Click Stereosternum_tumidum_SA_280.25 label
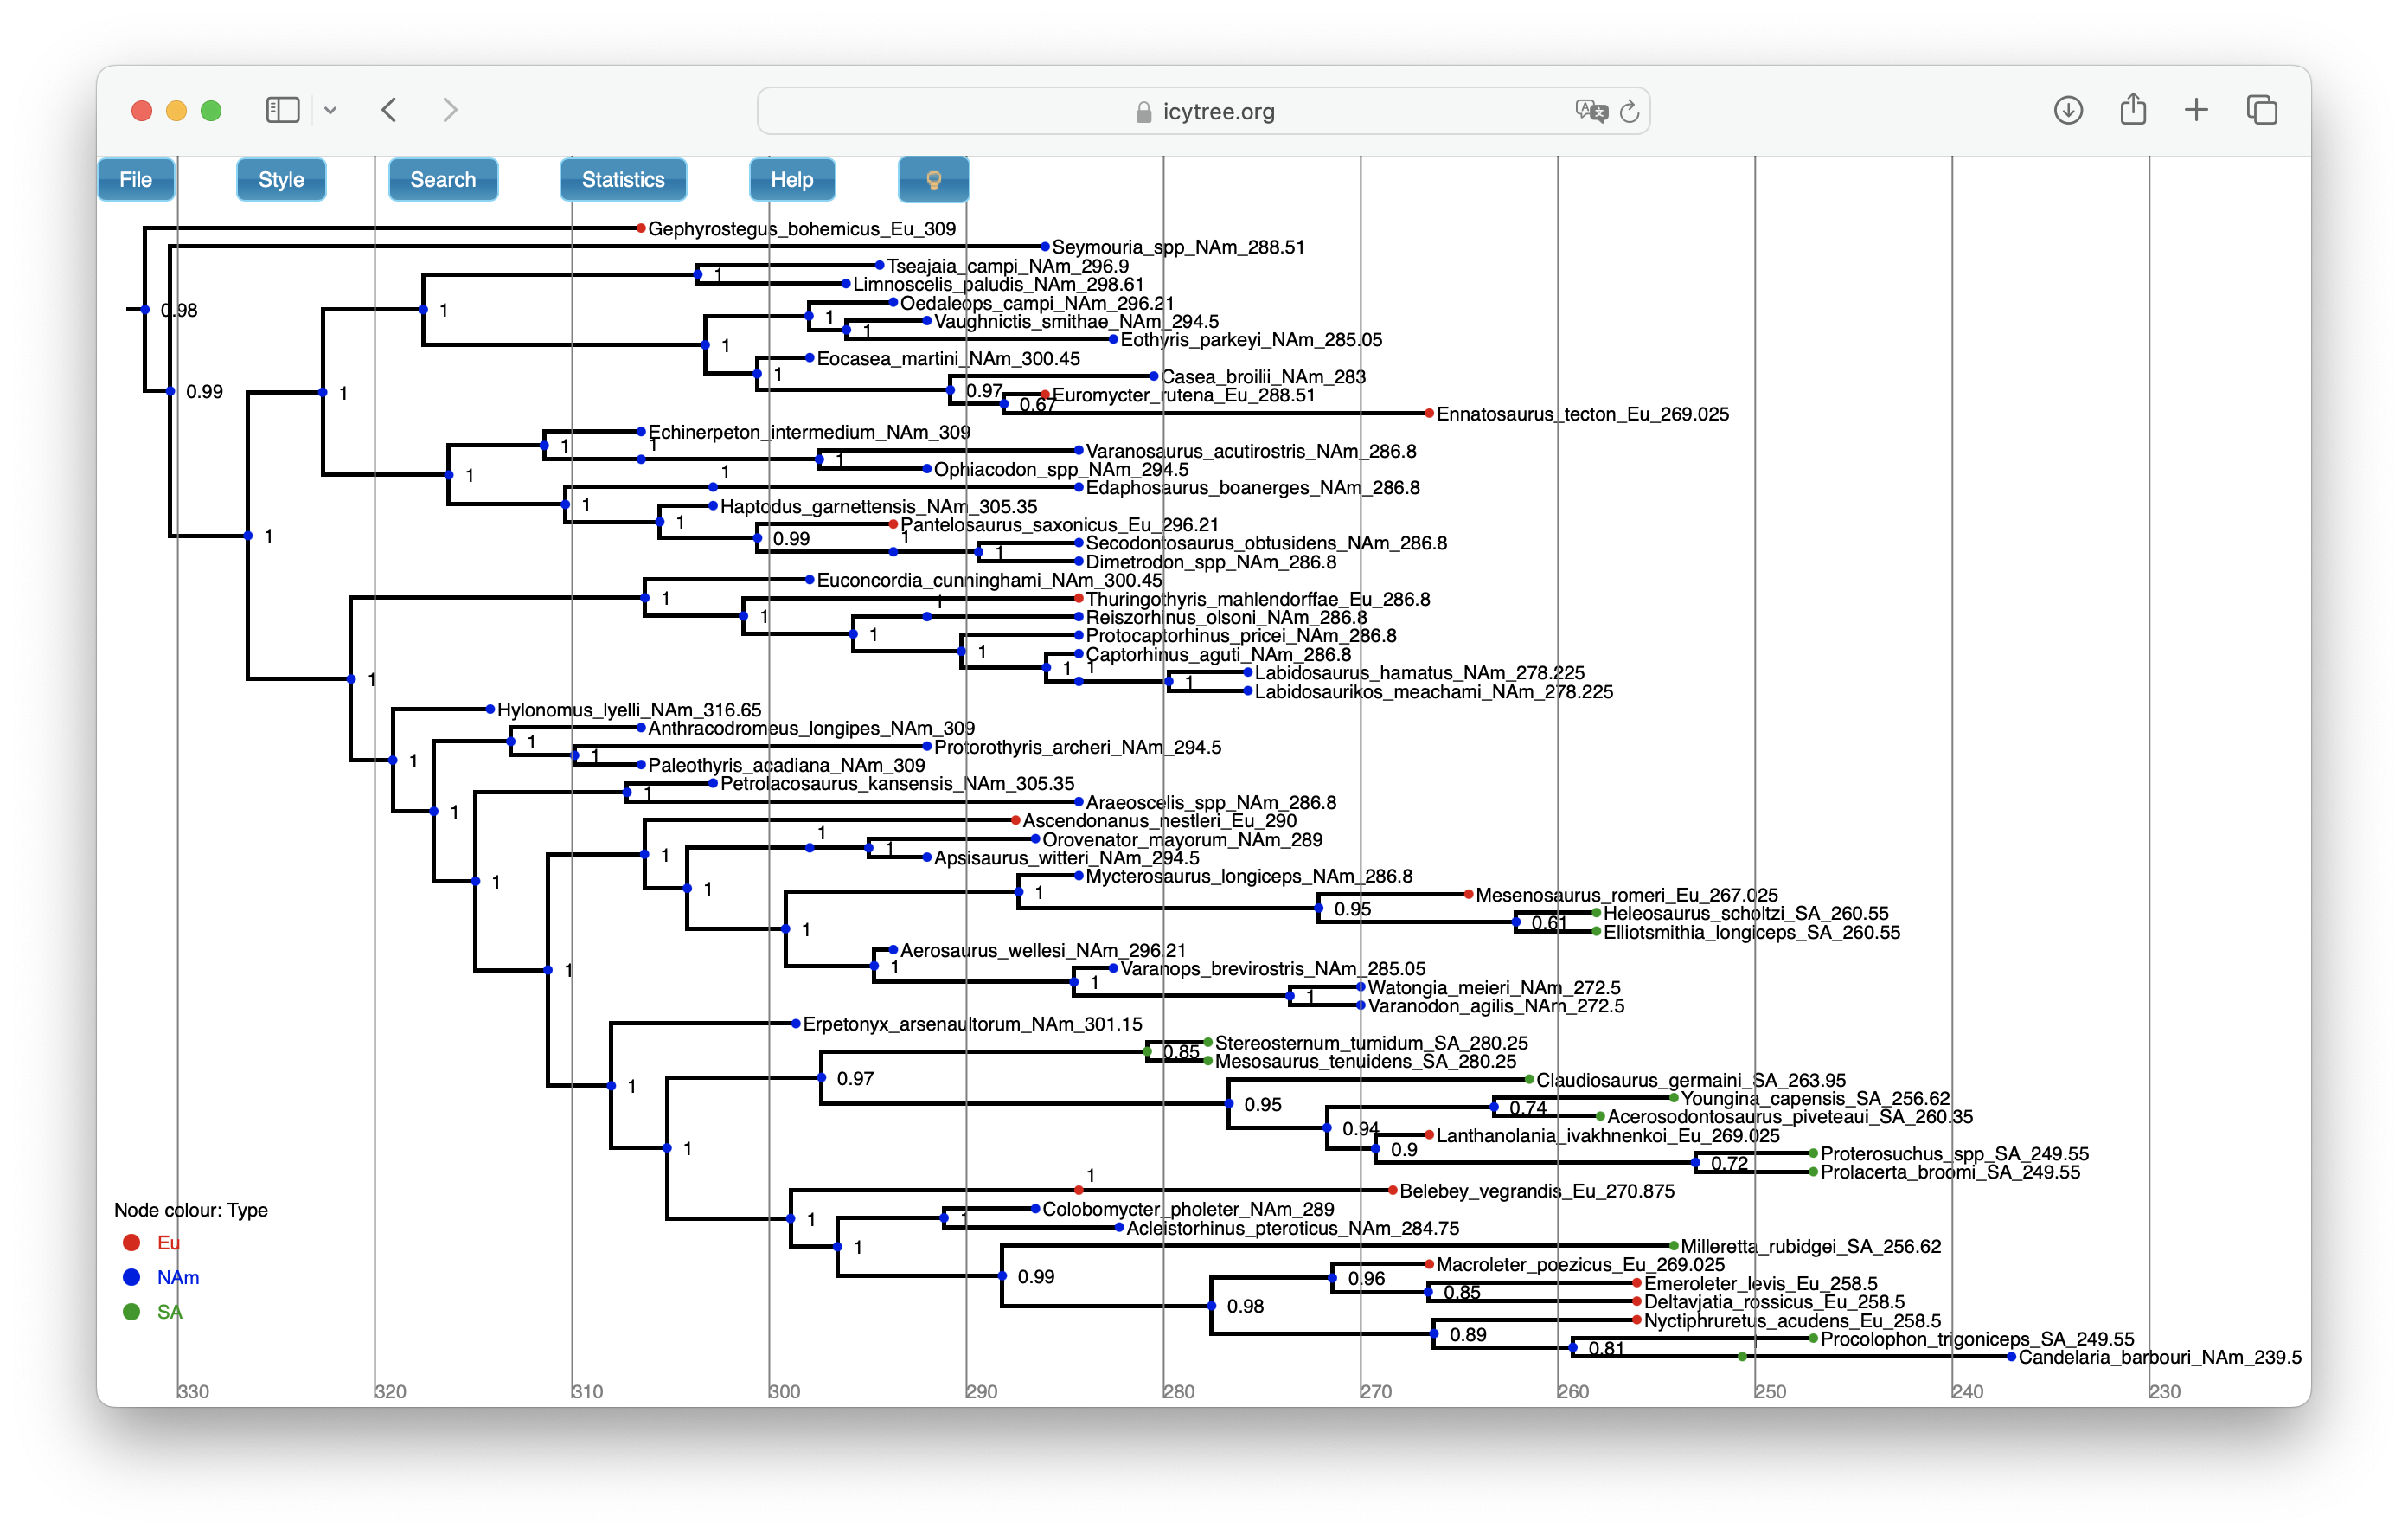 pos(1371,1044)
